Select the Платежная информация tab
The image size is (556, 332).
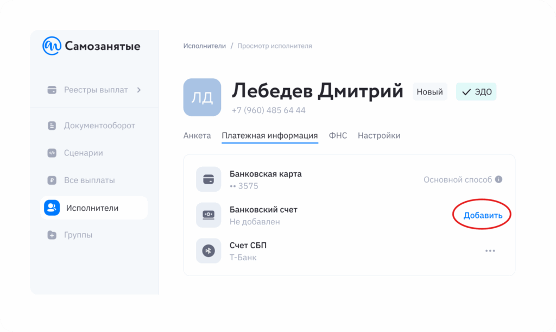(x=270, y=136)
